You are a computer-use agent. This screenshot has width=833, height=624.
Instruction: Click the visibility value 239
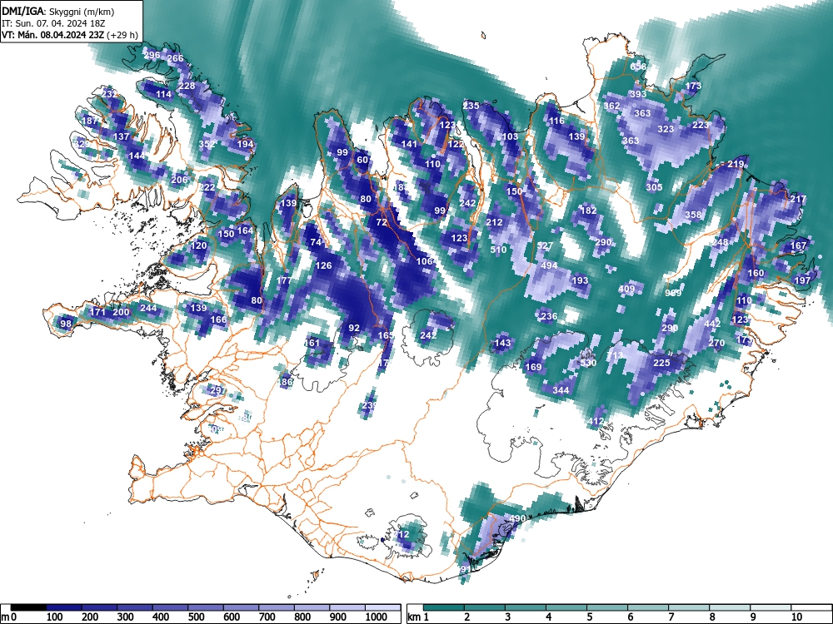[x=370, y=406]
